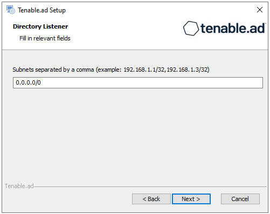This screenshot has height=214, width=270.
Task: Click the 'Directory Listener' heading
Action: (x=40, y=26)
